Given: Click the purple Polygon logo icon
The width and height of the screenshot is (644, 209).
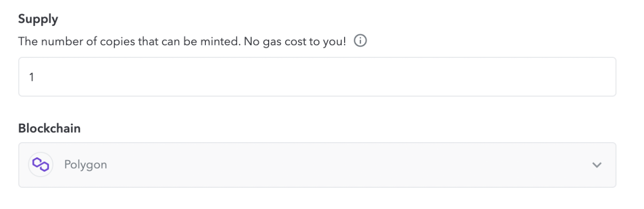Looking at the screenshot, I should pyautogui.click(x=41, y=164).
